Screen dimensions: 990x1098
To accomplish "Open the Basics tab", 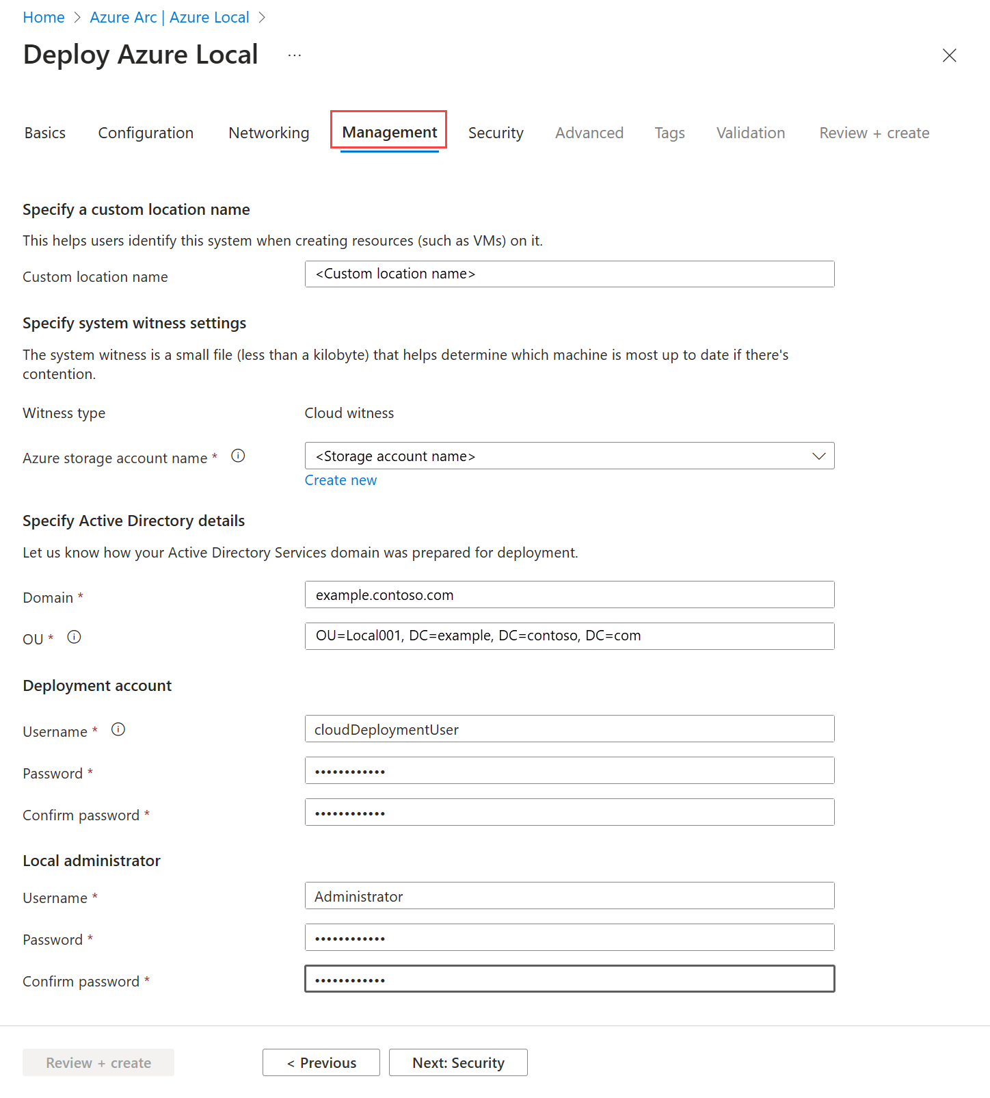I will pyautogui.click(x=44, y=132).
